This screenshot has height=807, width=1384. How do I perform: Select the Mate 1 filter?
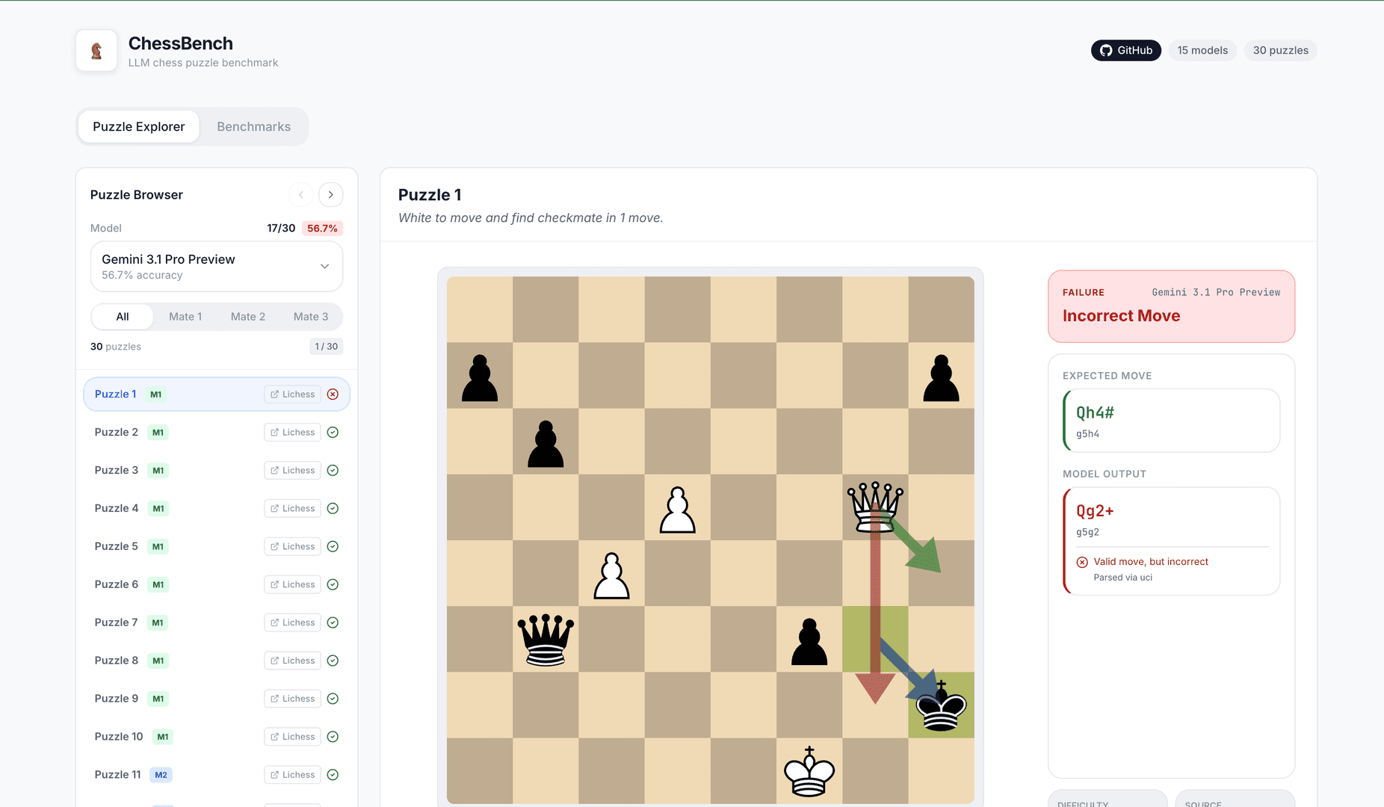(x=185, y=316)
